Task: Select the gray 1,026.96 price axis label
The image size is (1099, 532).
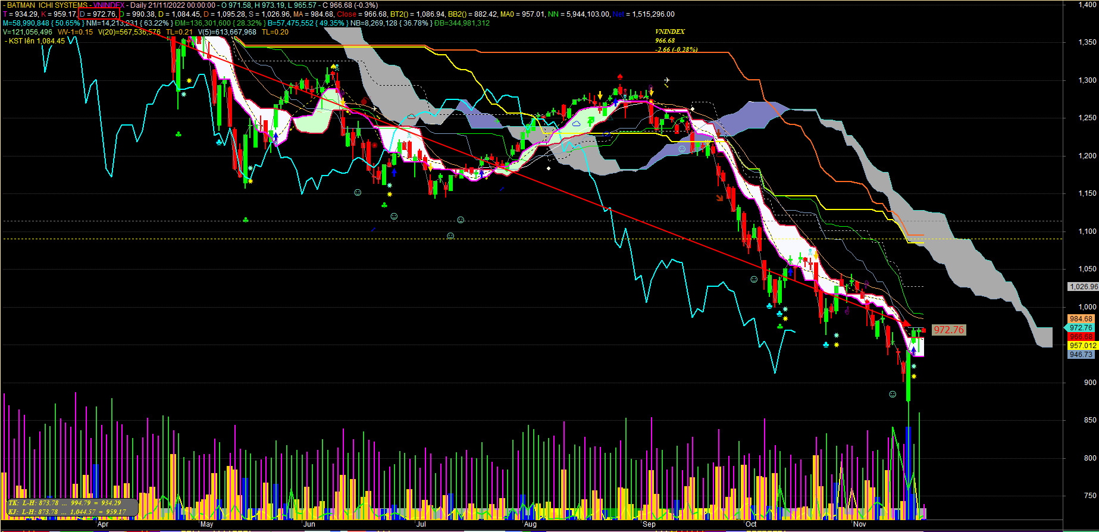Action: click(x=1083, y=287)
